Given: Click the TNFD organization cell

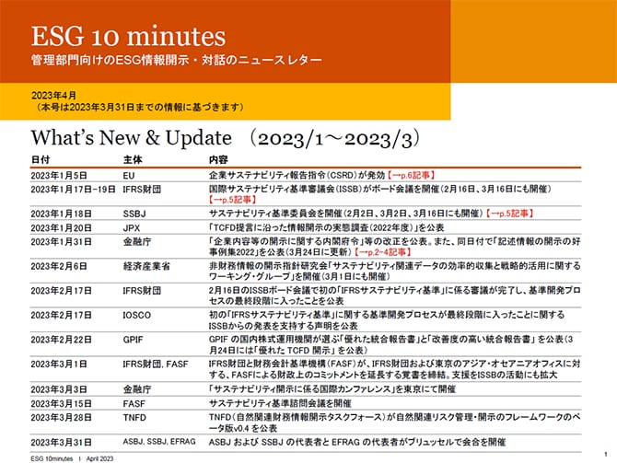Looking at the screenshot, I should [x=135, y=416].
